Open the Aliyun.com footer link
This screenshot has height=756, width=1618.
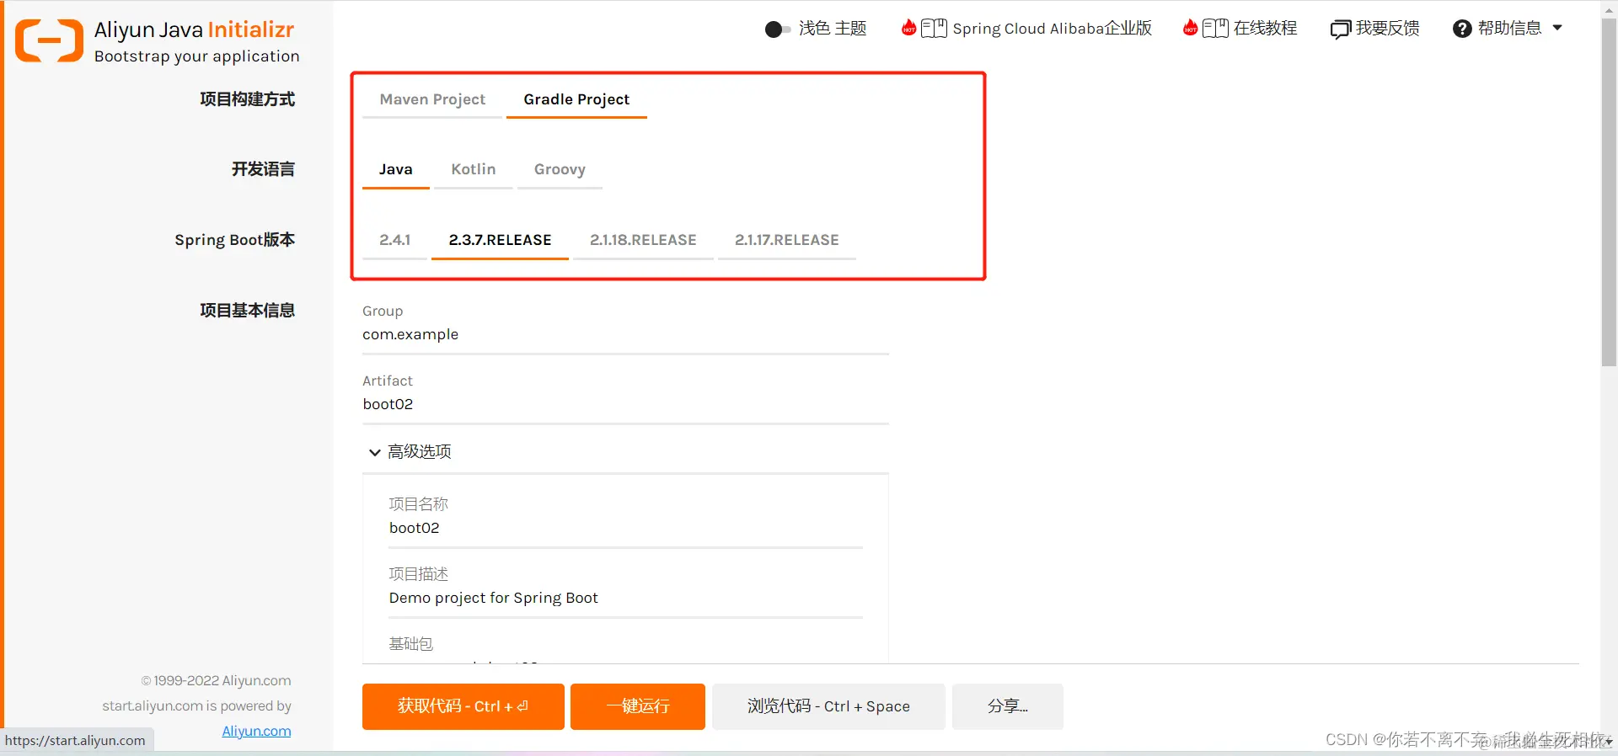coord(256,732)
